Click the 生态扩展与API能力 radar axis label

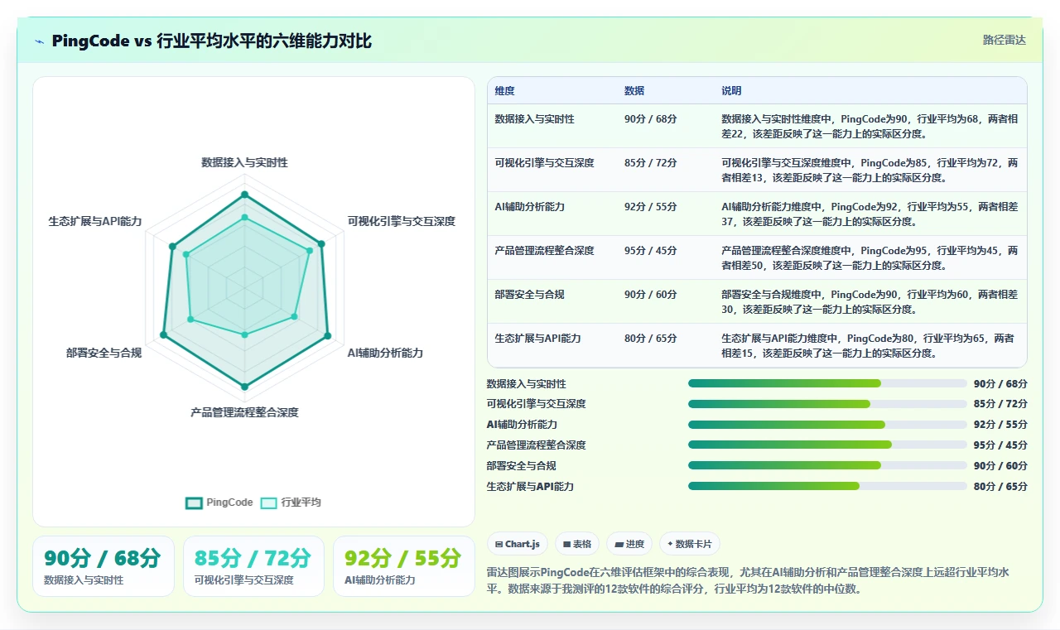[x=95, y=221]
